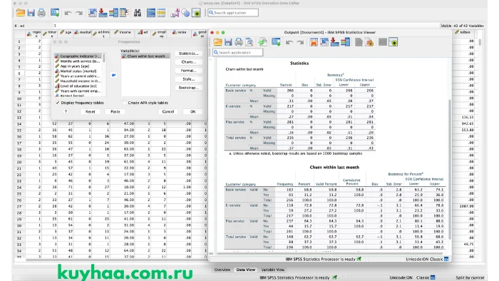This screenshot has height=281, width=499.
Task: Open data file in Data Editor toolbar
Action: click(x=21, y=13)
